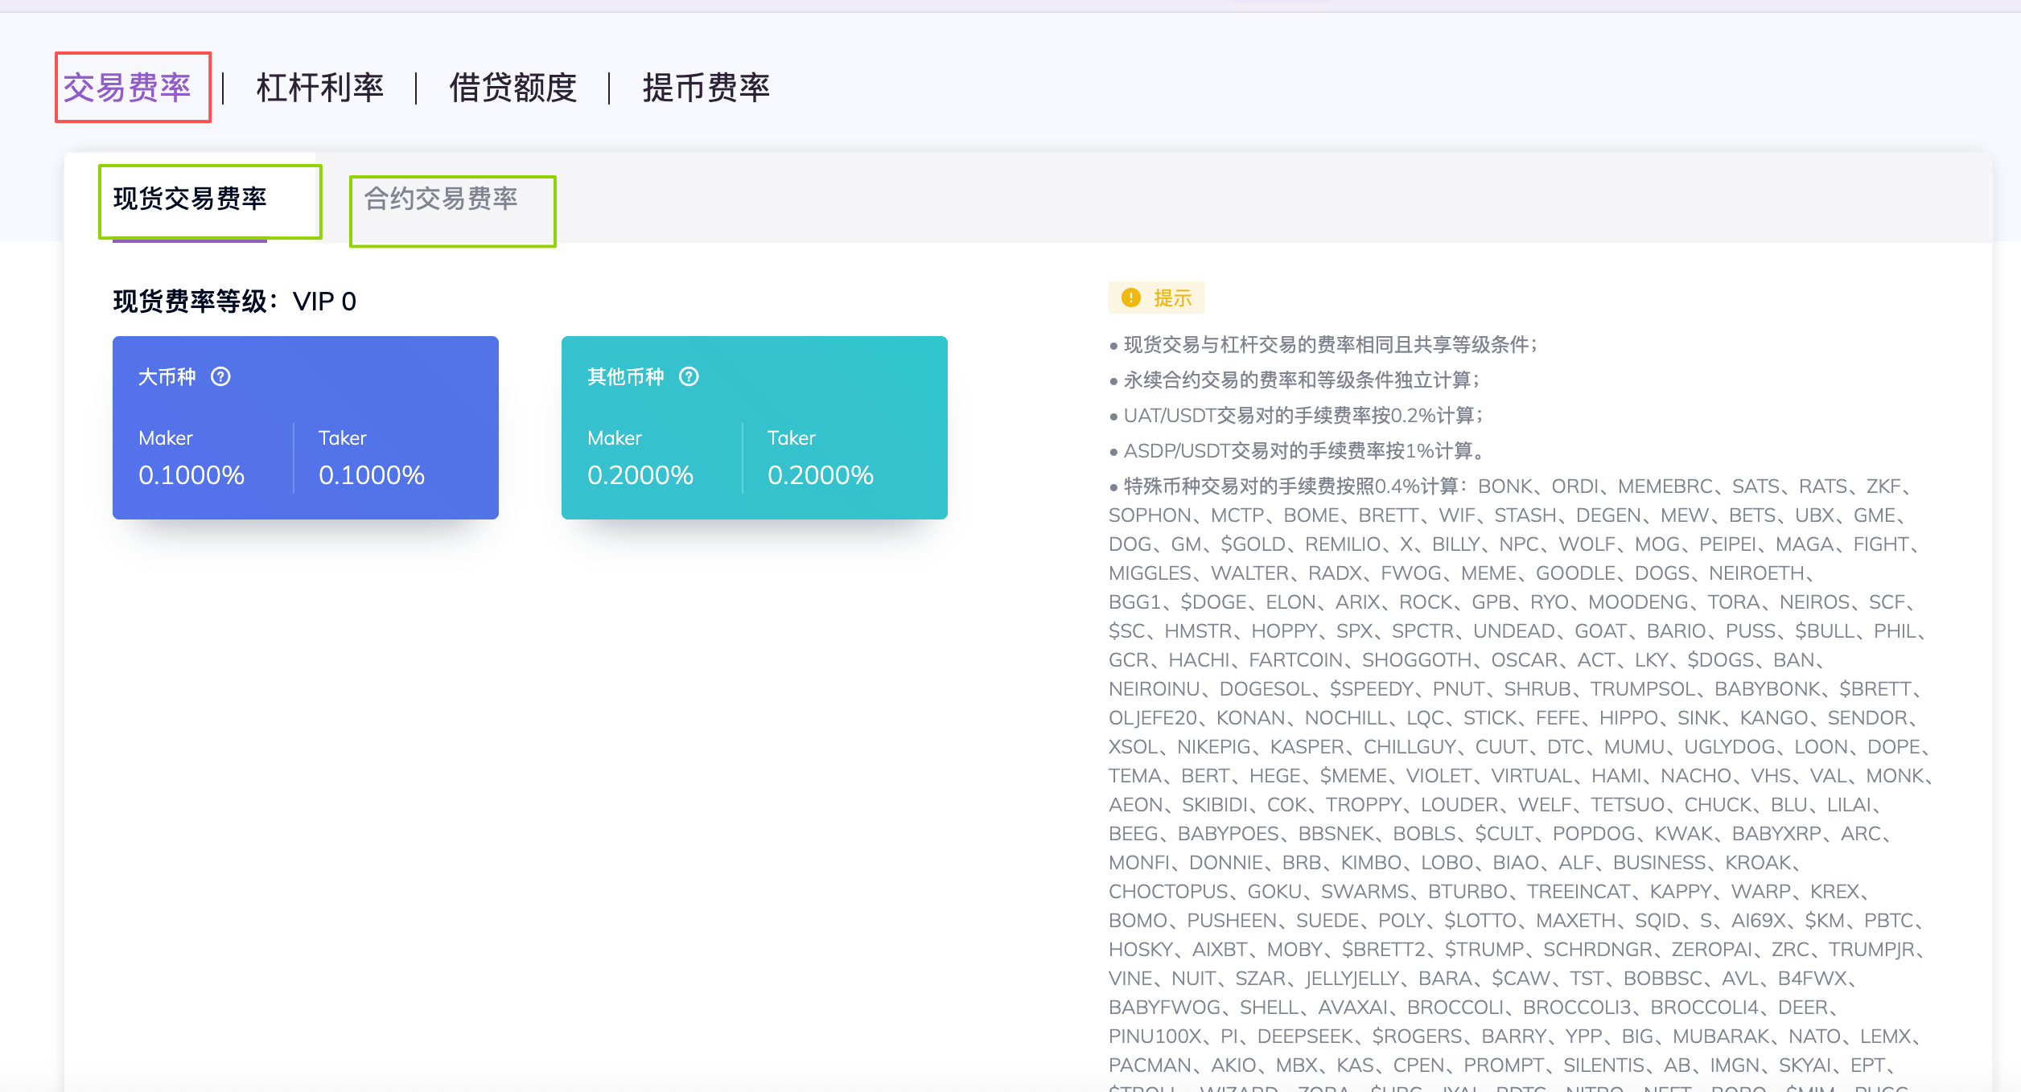Open the 交易费率 tab
The image size is (2021, 1092).
127,88
